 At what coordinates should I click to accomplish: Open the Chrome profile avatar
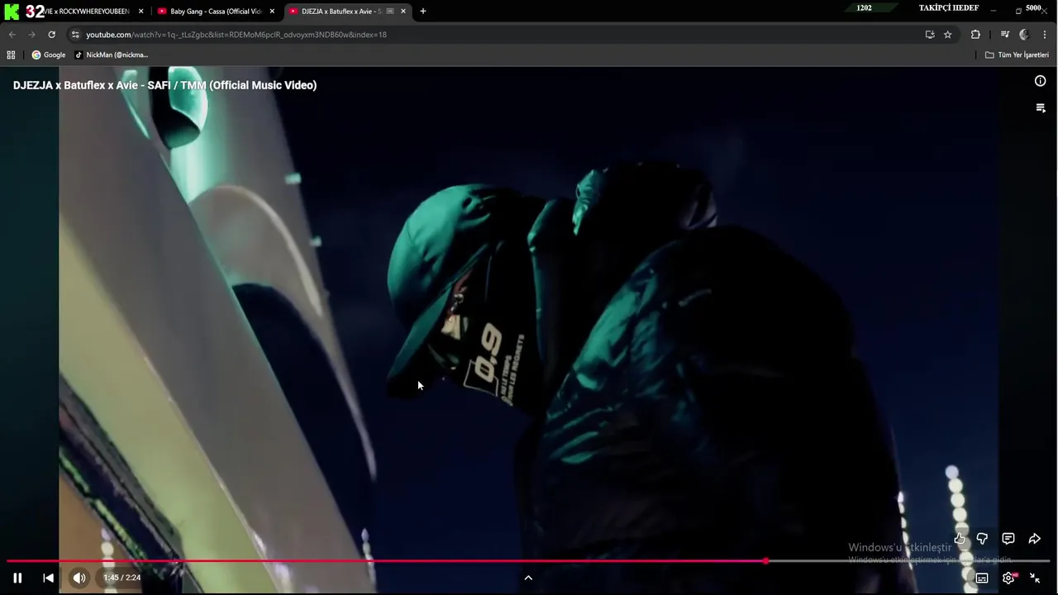tap(1024, 35)
